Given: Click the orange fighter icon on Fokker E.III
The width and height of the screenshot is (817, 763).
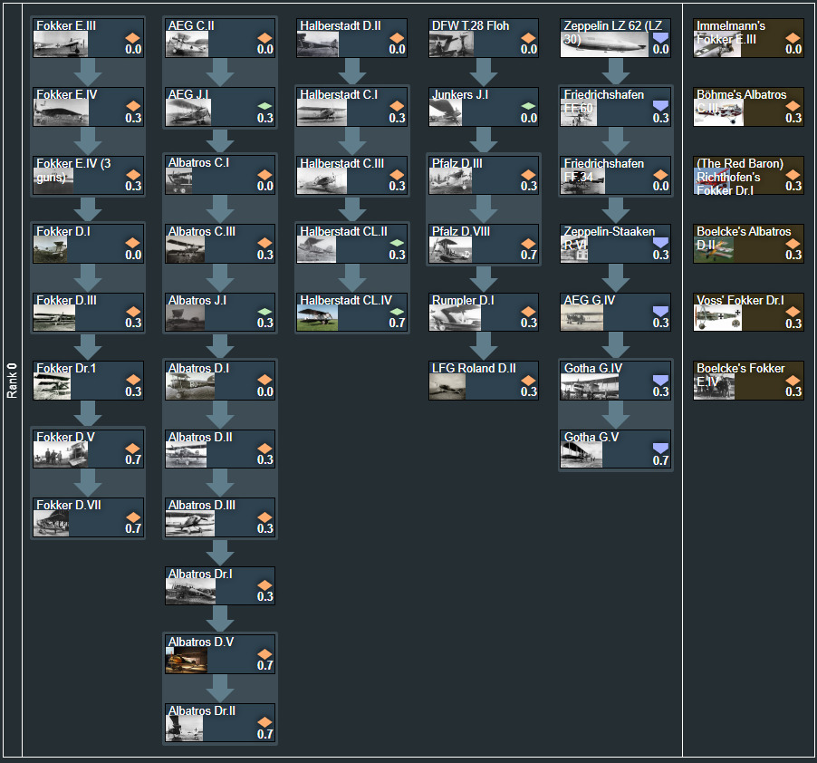Looking at the screenshot, I should point(133,38).
